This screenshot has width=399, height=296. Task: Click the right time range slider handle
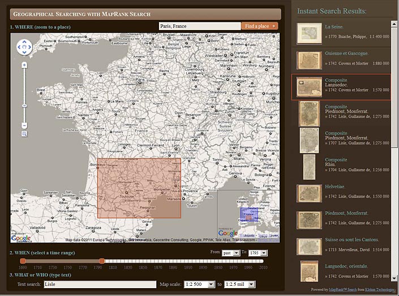pos(102,260)
